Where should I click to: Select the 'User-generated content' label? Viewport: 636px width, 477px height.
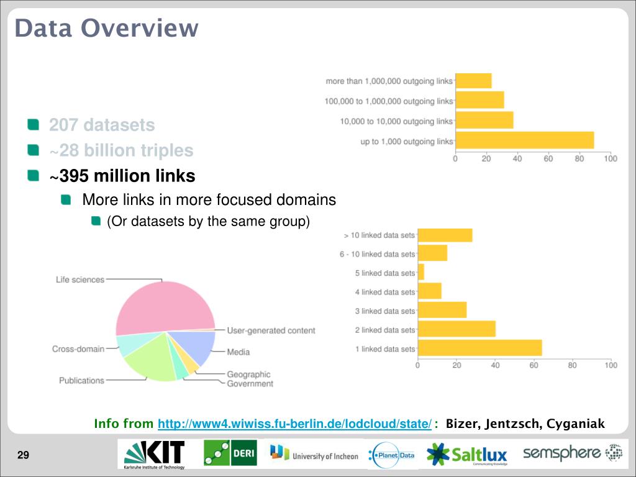point(271,330)
